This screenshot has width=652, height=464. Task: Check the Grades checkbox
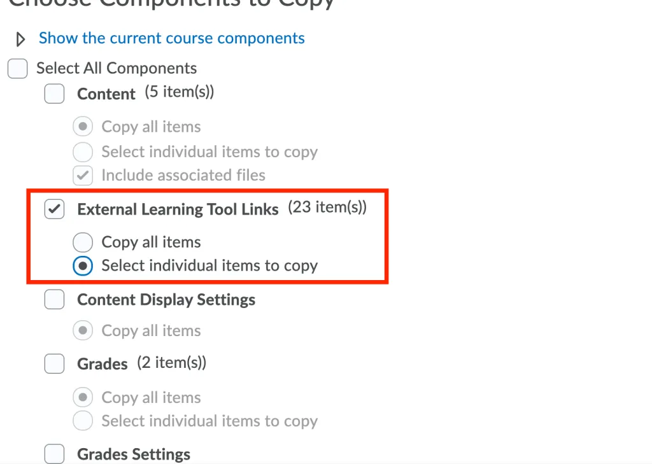click(55, 363)
